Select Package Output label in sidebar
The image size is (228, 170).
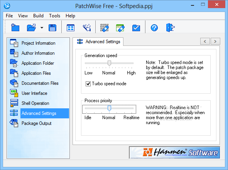coord(36,123)
